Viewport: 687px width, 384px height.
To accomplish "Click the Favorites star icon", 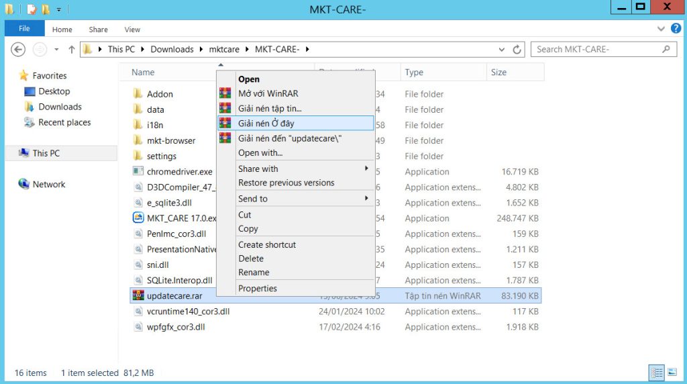I will click(x=23, y=75).
